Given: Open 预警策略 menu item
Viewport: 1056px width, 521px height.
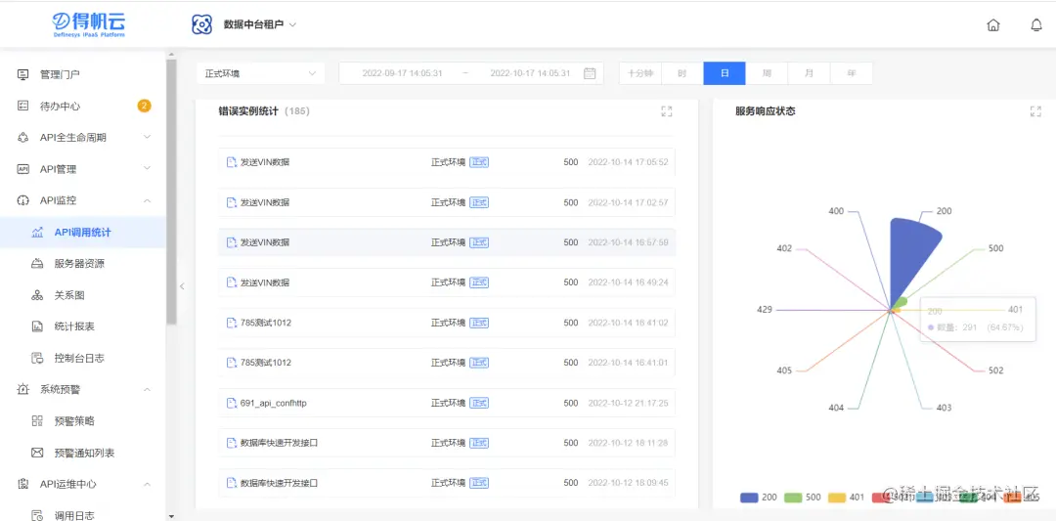Looking at the screenshot, I should tap(83, 421).
